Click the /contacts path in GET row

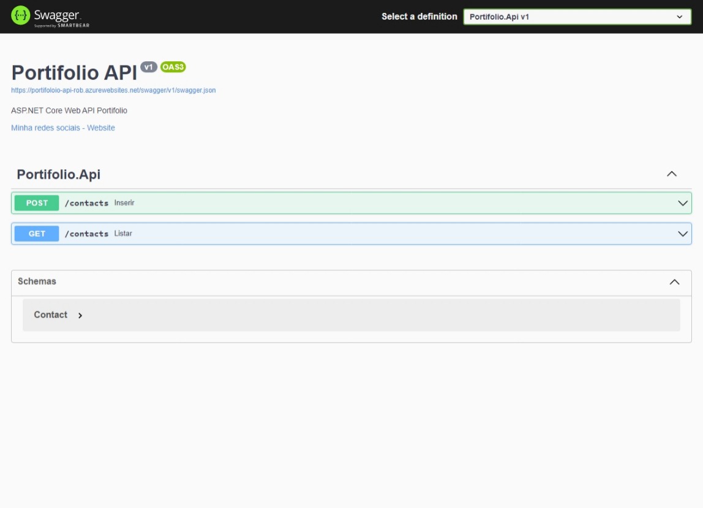86,234
